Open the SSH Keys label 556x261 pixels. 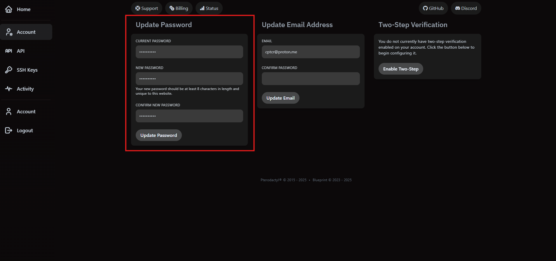click(x=27, y=70)
